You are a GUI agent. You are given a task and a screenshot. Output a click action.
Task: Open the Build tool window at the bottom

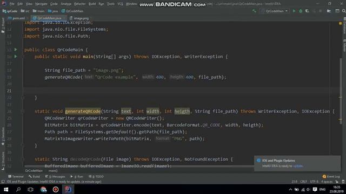[34, 176]
